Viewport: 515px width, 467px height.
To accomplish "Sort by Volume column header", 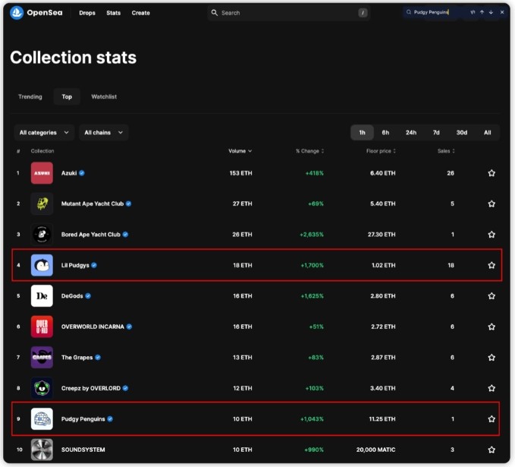I will (240, 151).
